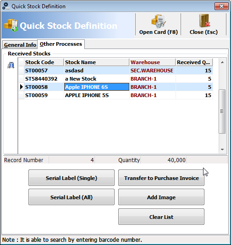Click the delete icon beside the stock grid
Viewport: 231px width, 245px height.
tap(11, 65)
